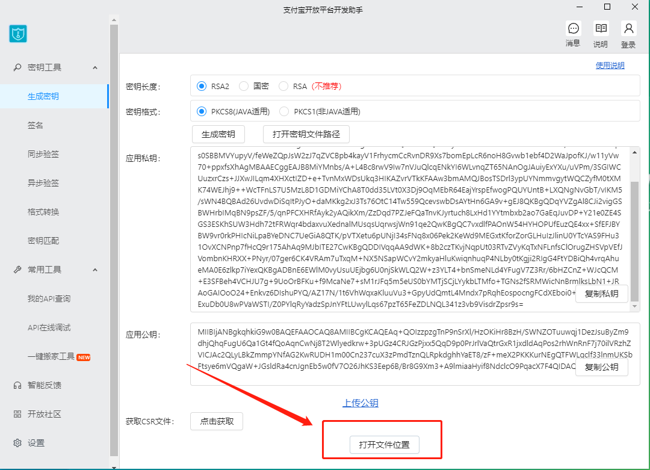Click the 上传公钥 link
Screen dimensions: 650x470
[361, 403]
